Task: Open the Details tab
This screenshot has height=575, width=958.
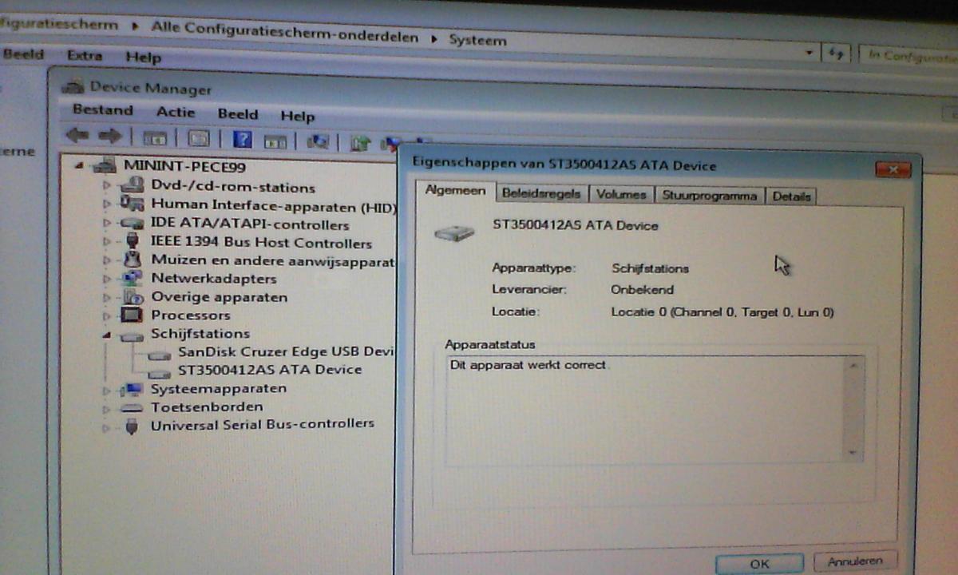Action: [x=791, y=196]
